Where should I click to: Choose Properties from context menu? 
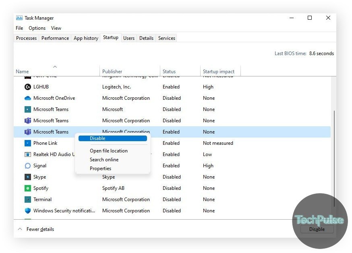click(x=100, y=169)
